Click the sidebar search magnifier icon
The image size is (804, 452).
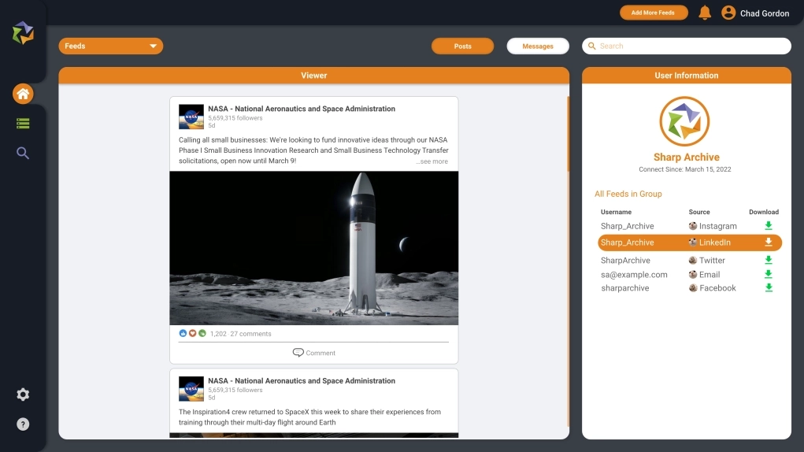23,153
